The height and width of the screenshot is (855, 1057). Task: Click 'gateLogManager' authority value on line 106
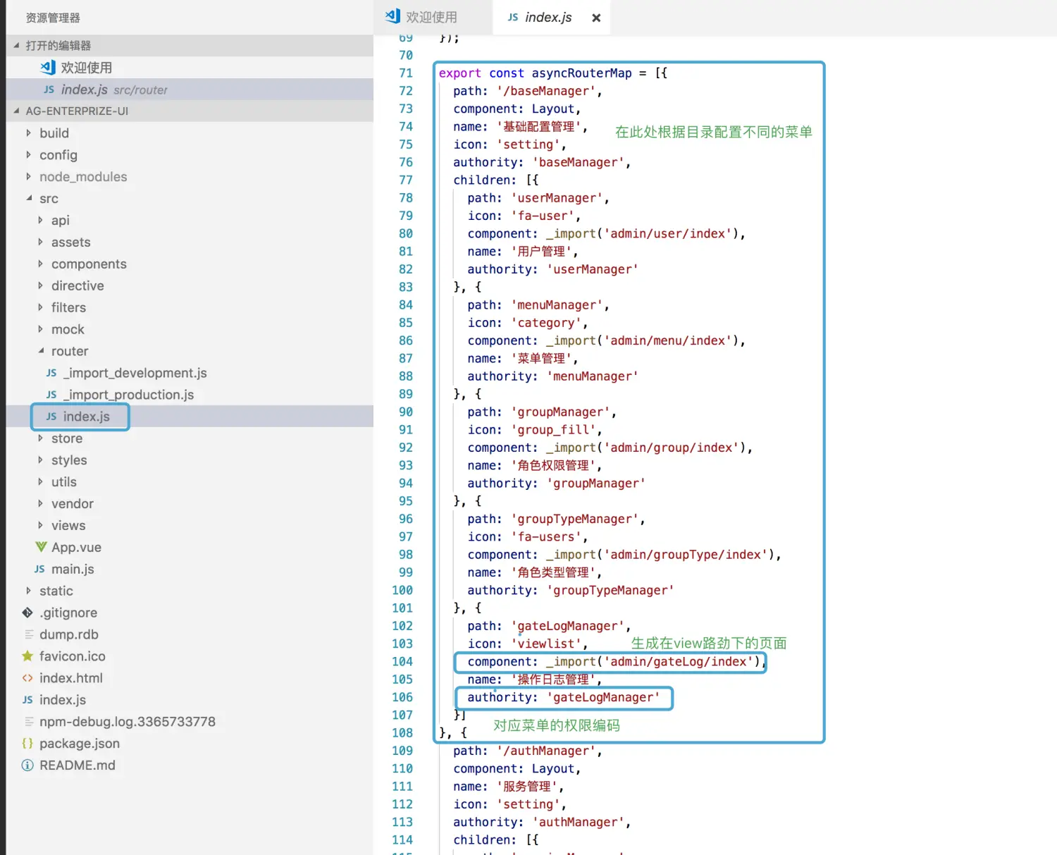[603, 697]
